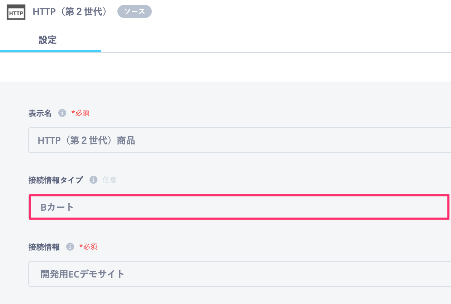Click the 接続情報タイプ field label
The height and width of the screenshot is (304, 451).
click(x=55, y=180)
